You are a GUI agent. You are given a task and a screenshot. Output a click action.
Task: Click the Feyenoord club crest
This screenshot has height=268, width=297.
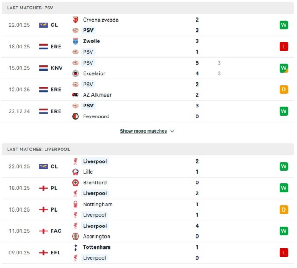pos(76,116)
